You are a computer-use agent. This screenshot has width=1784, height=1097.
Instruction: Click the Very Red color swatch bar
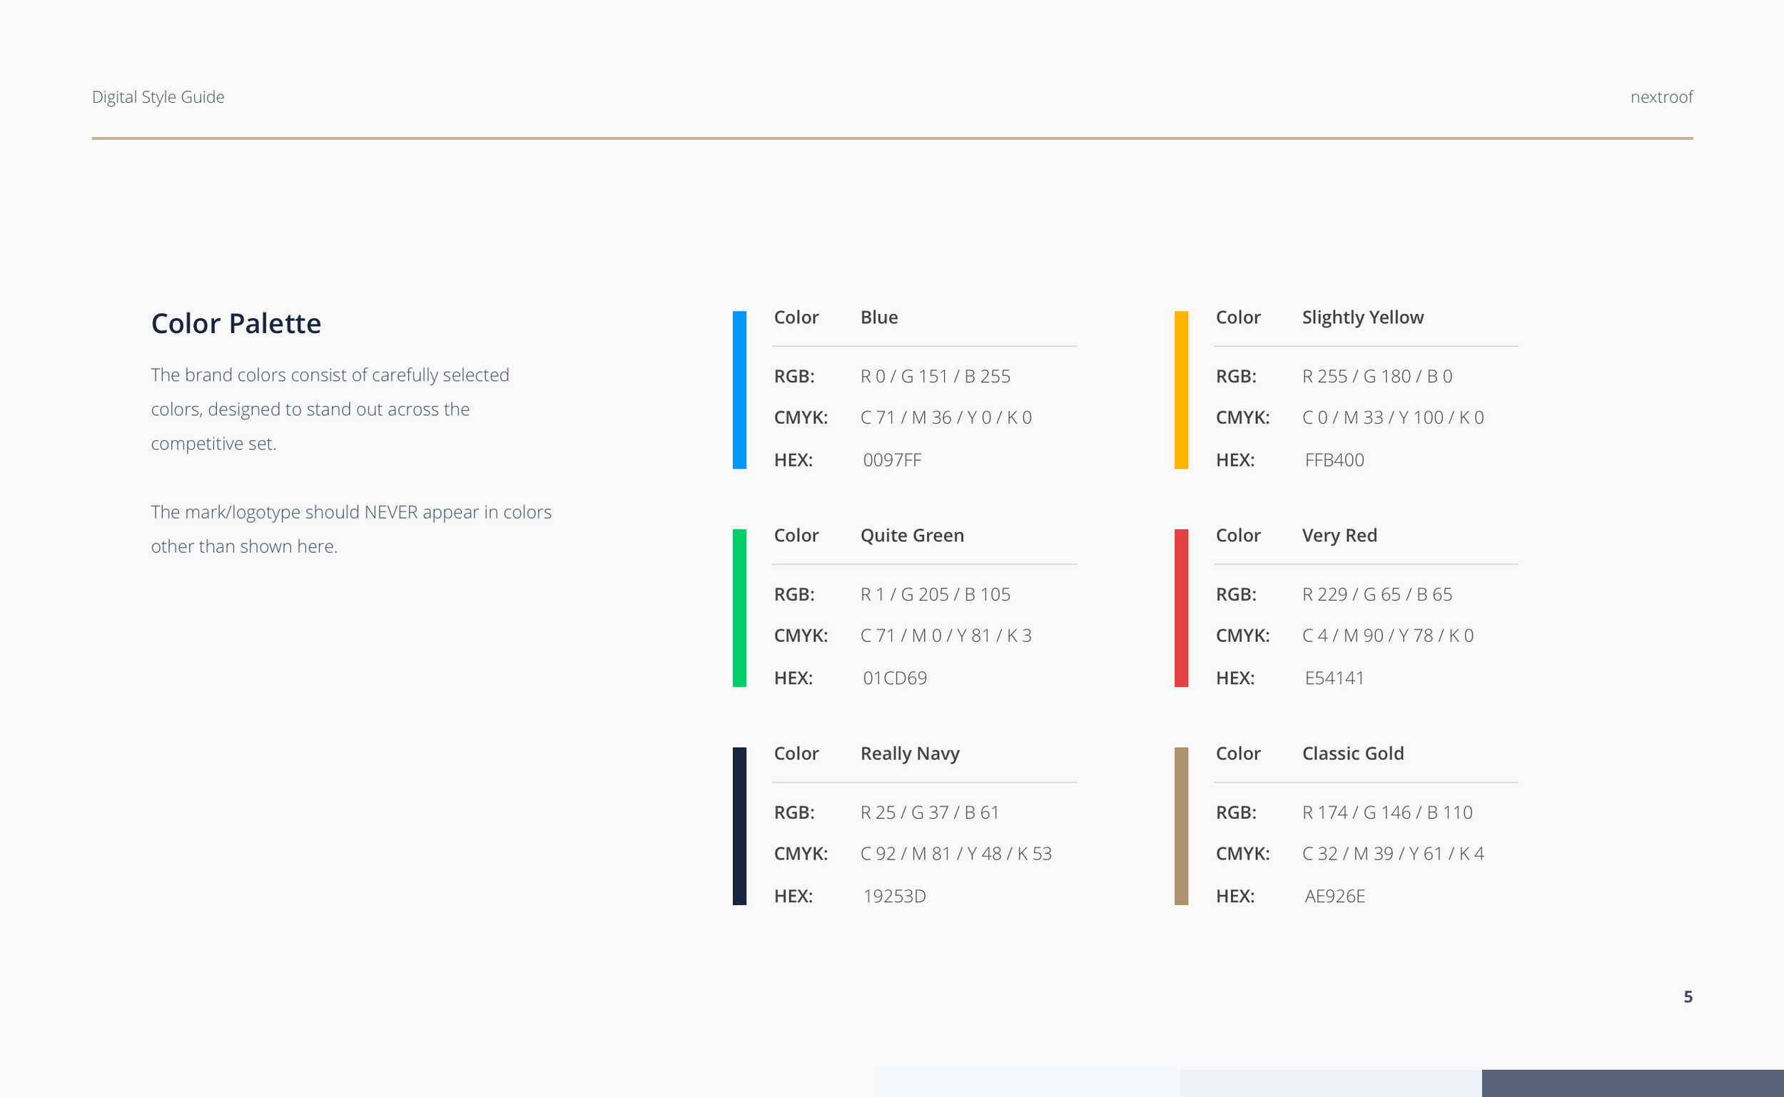[1181, 608]
